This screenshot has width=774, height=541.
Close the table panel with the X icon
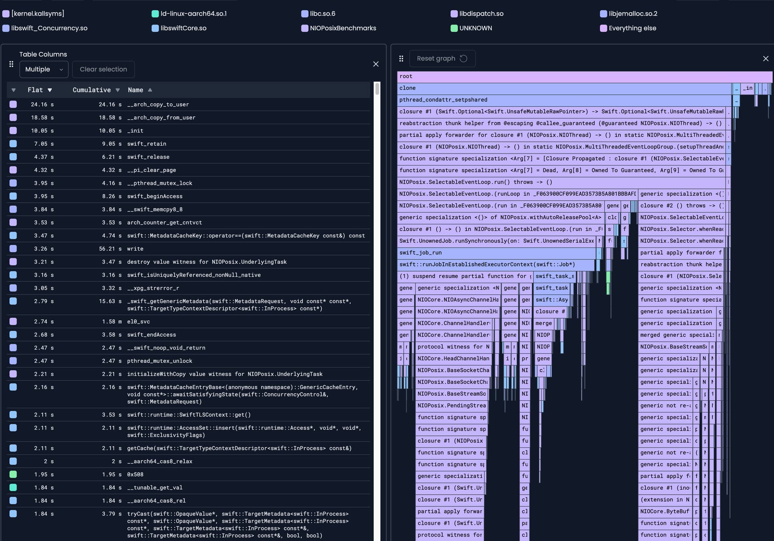pyautogui.click(x=376, y=64)
